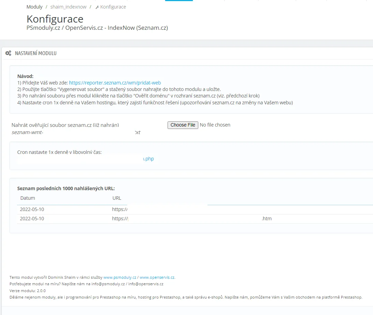Viewport: 373px width, 315px height.
Task: Visit www.psmoduly.cz footer link
Action: click(x=120, y=277)
